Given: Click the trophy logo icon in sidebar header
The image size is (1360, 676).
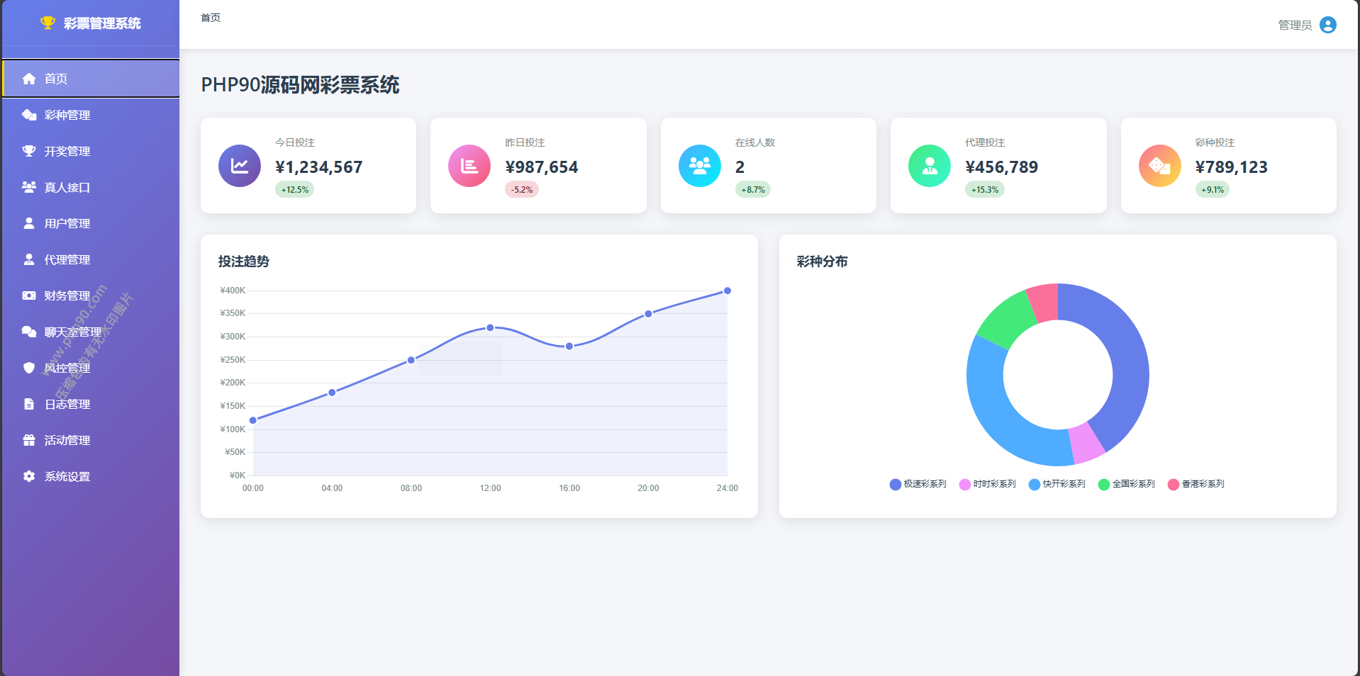Looking at the screenshot, I should click(48, 23).
